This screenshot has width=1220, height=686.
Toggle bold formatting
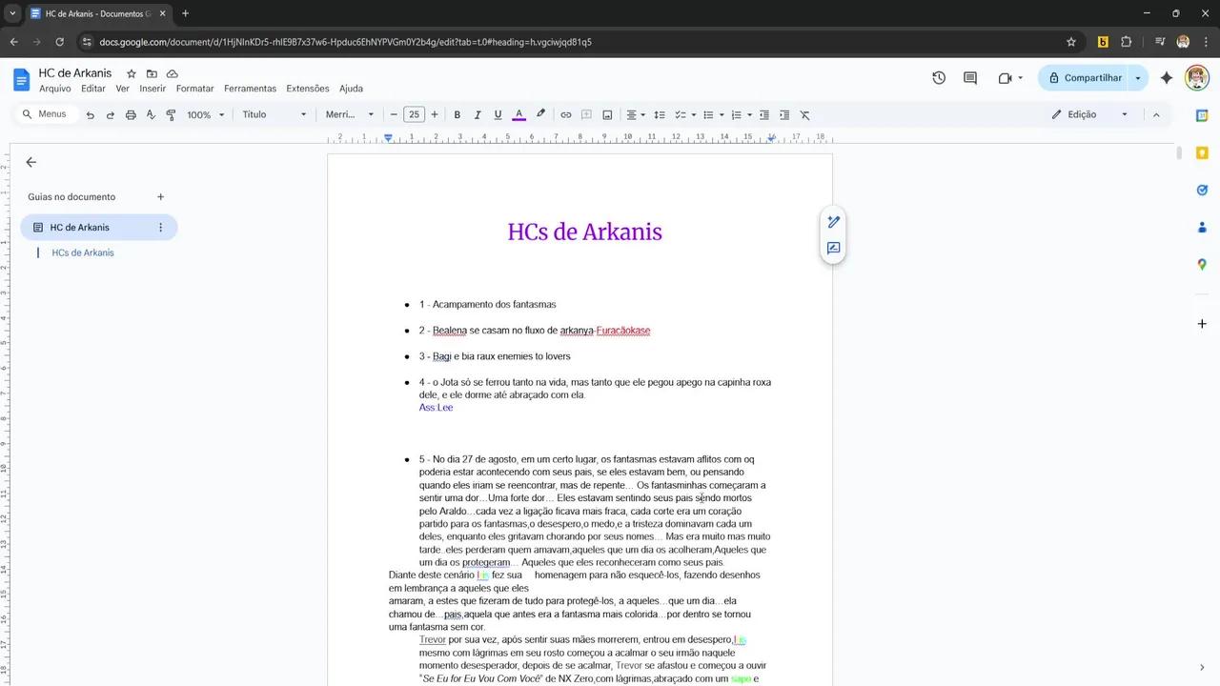(x=457, y=115)
